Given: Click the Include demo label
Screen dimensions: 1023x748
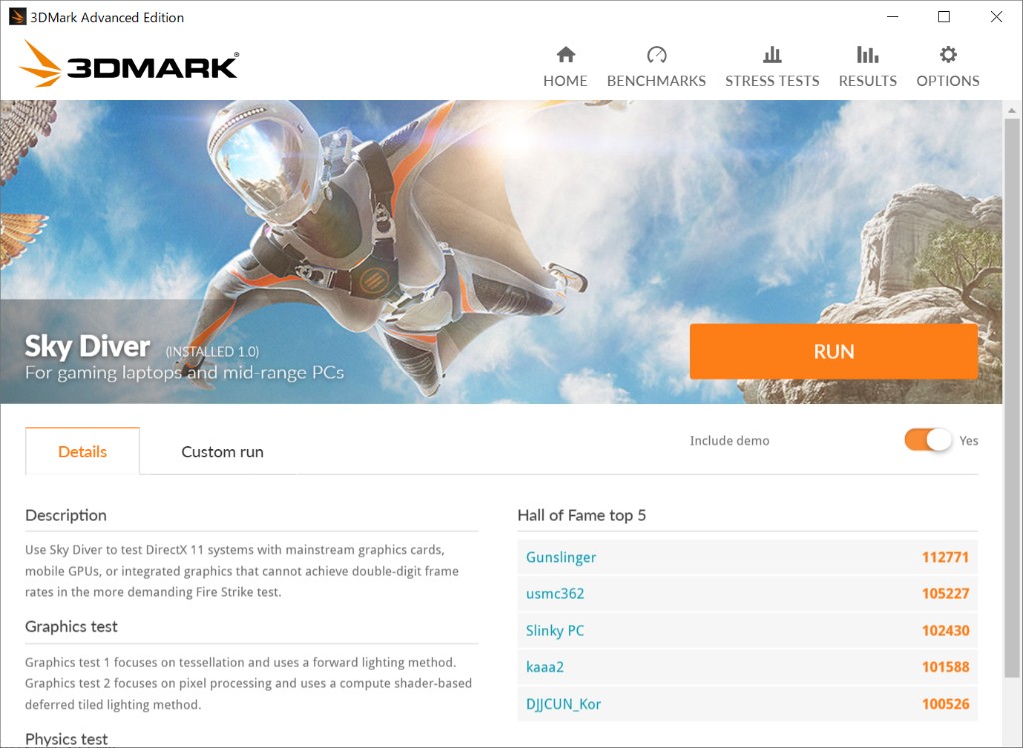Looking at the screenshot, I should pos(730,440).
